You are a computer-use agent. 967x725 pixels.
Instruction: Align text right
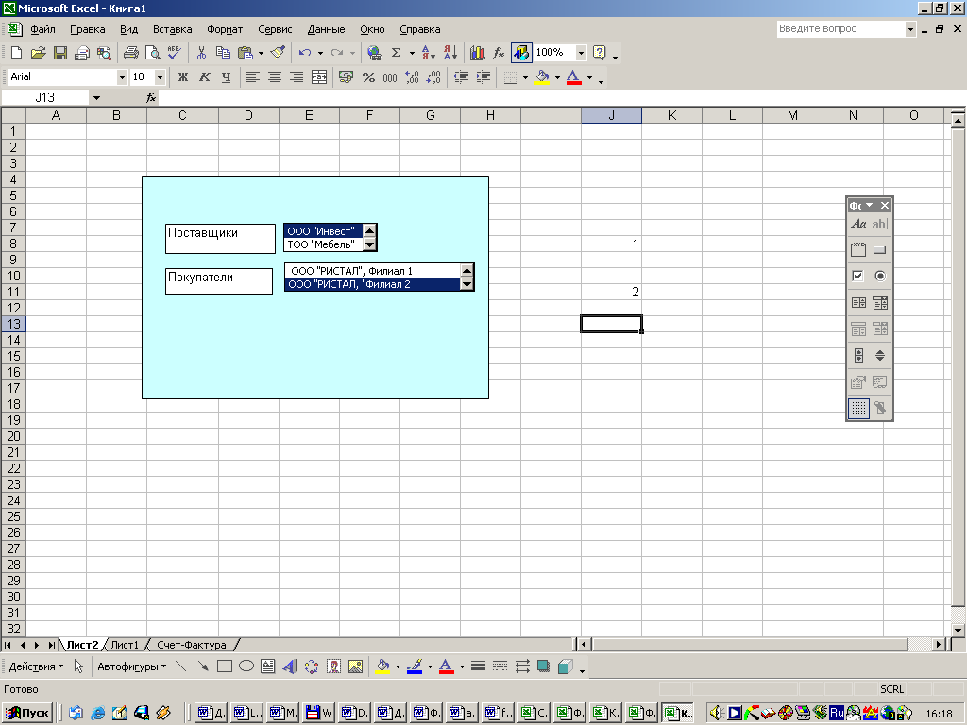click(x=297, y=77)
